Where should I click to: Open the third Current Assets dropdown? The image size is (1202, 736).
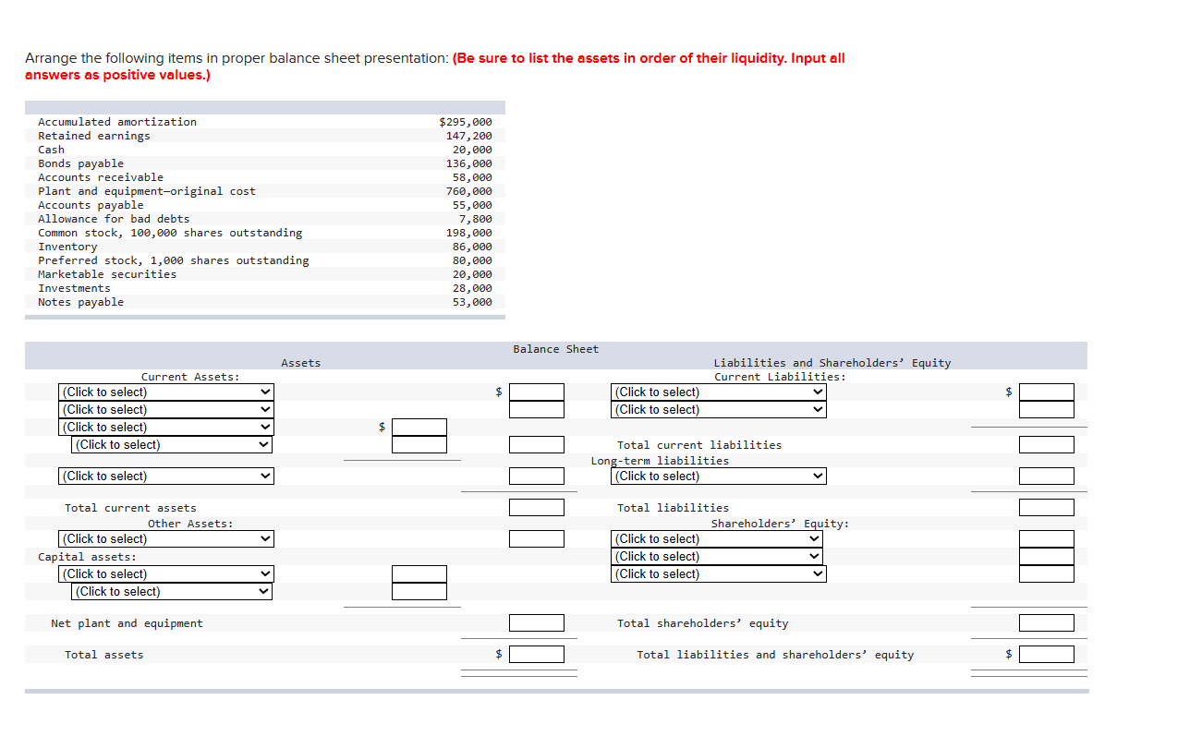click(165, 427)
